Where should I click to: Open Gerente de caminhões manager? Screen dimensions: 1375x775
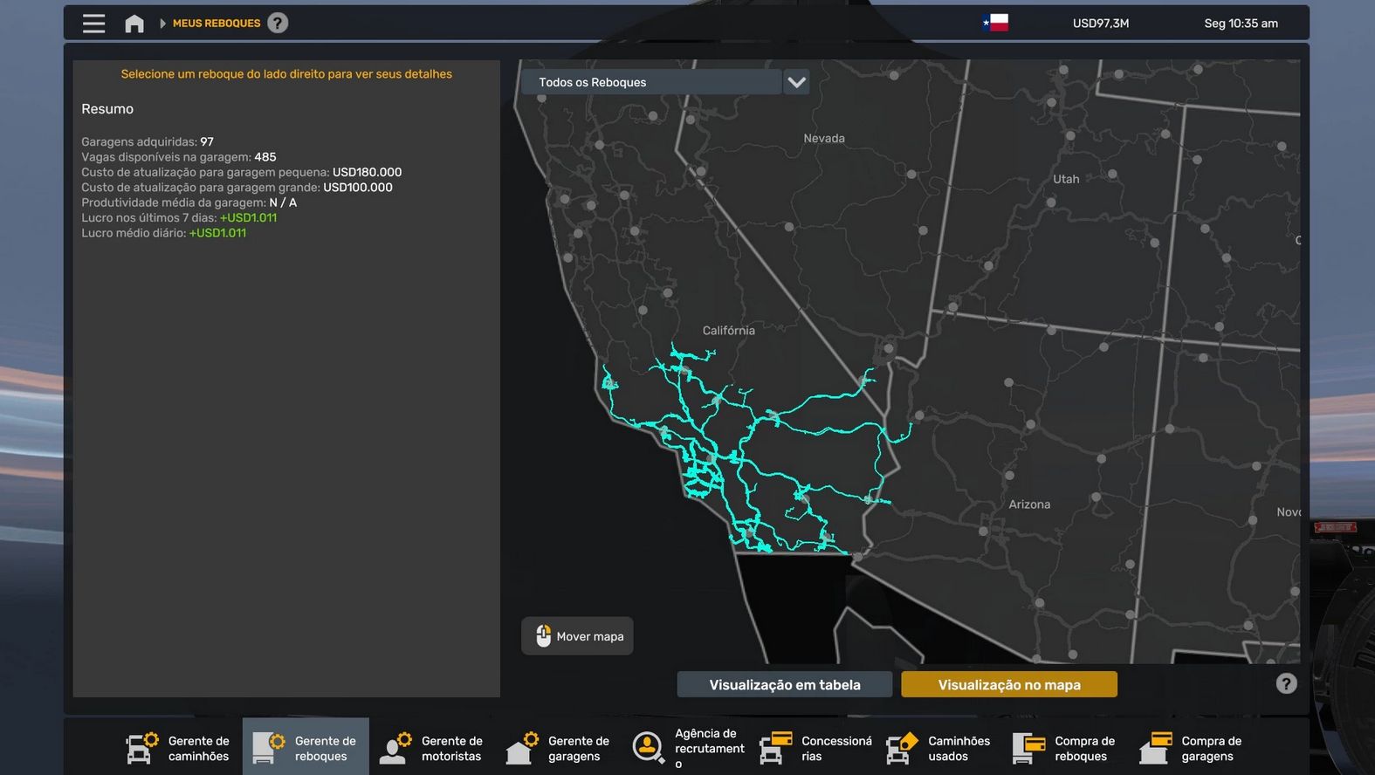point(179,748)
